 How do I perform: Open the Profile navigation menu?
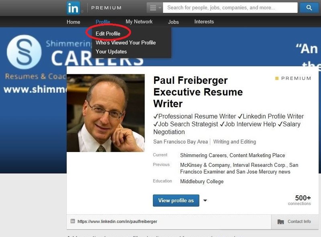(x=103, y=22)
